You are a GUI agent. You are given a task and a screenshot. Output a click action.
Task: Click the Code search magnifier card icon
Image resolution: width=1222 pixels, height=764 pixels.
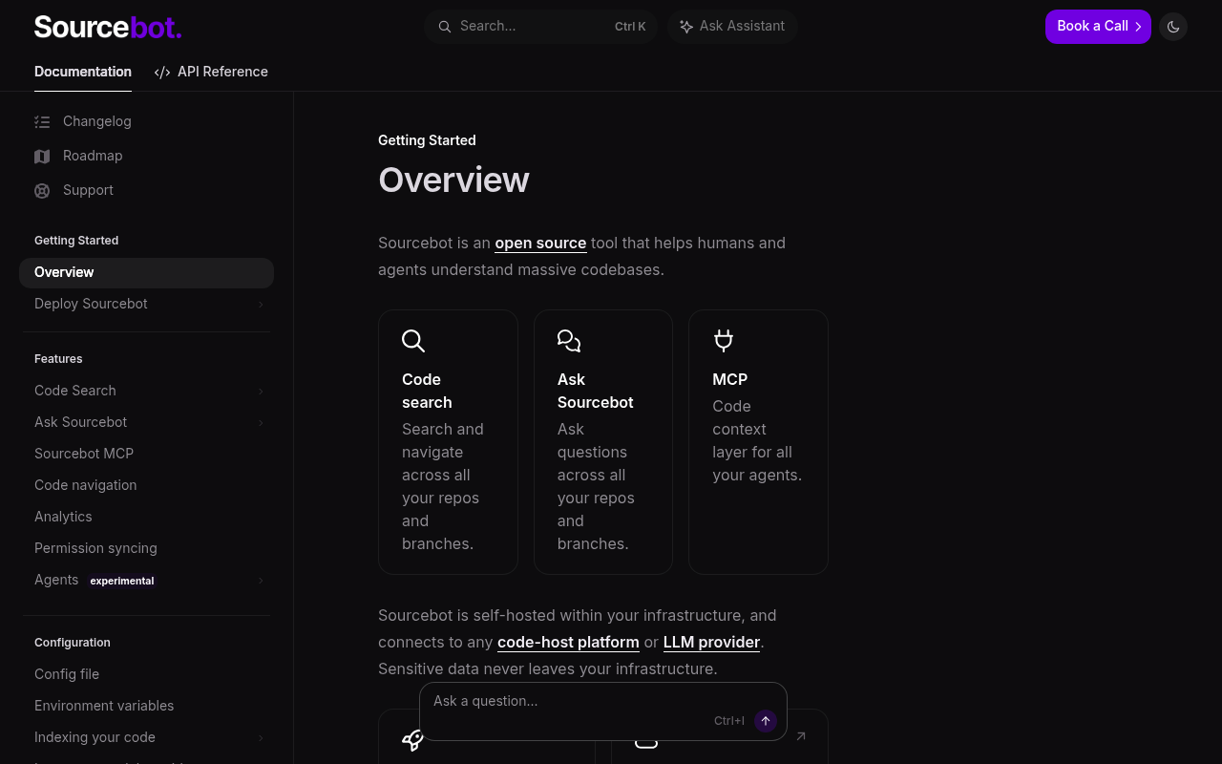pos(413,341)
